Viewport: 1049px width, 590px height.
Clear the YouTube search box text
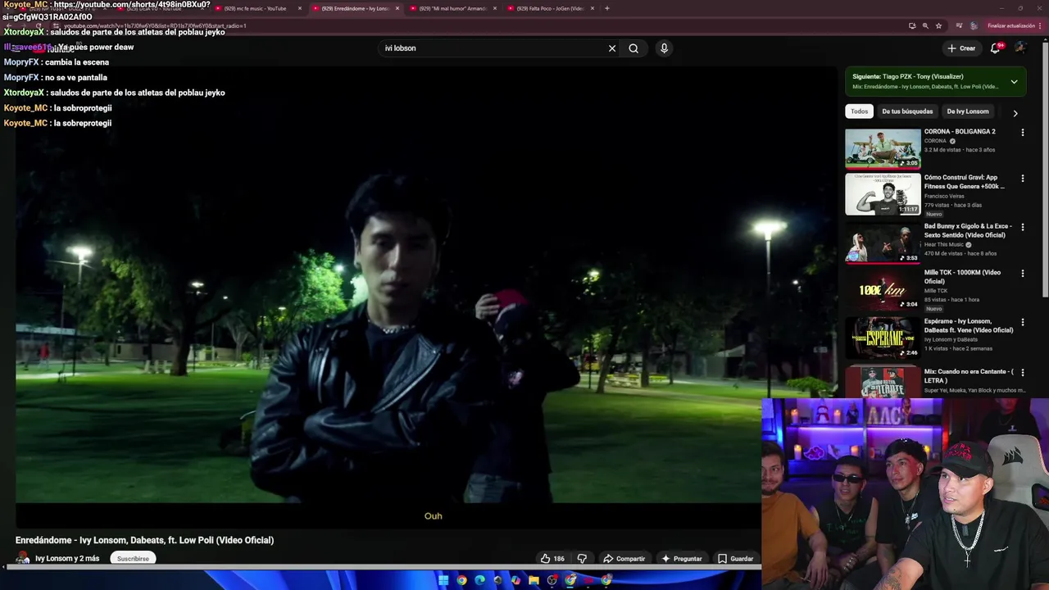click(x=611, y=48)
